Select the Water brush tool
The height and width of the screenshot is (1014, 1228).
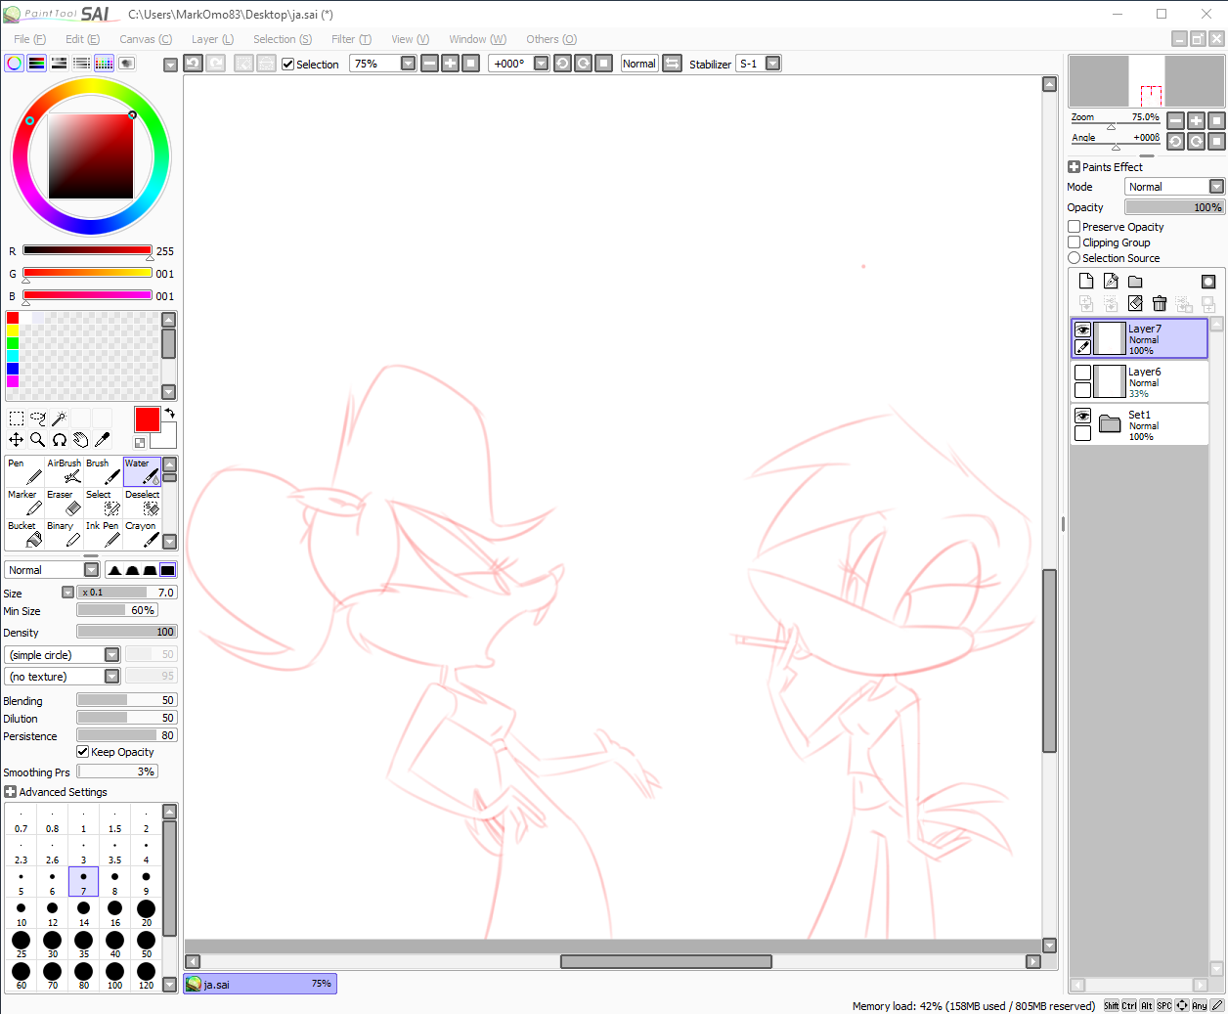point(142,471)
